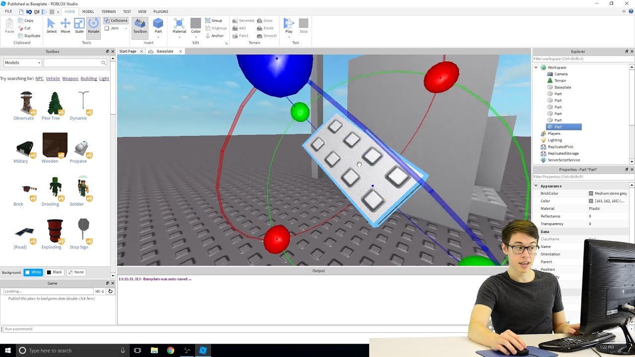Choose the Scale tool
The width and height of the screenshot is (635, 357).
[x=79, y=26]
